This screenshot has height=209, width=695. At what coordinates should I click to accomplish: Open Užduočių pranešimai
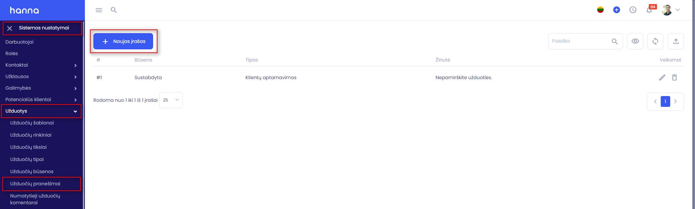click(35, 184)
